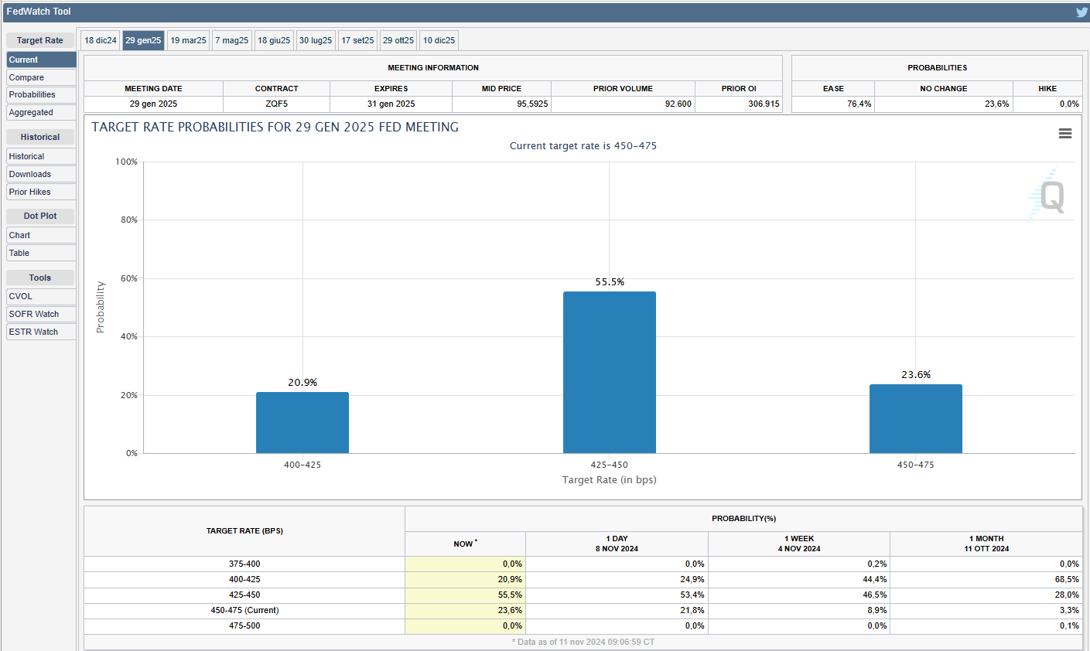Open the Probabilities sidebar item

[x=41, y=94]
